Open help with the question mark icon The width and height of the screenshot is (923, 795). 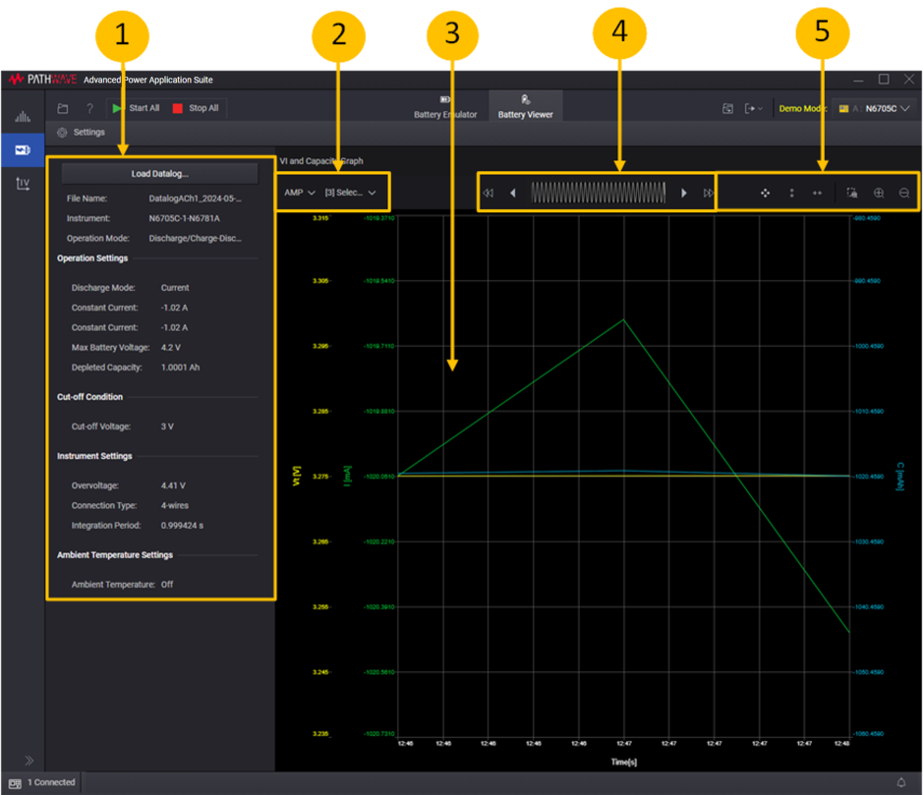tap(89, 108)
